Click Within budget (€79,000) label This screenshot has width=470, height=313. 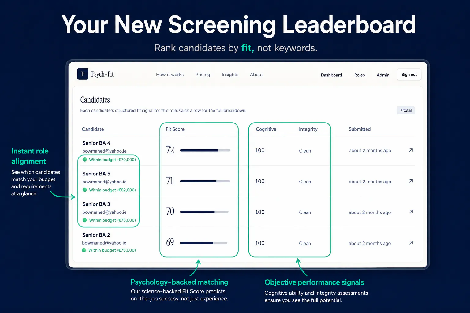[112, 160]
